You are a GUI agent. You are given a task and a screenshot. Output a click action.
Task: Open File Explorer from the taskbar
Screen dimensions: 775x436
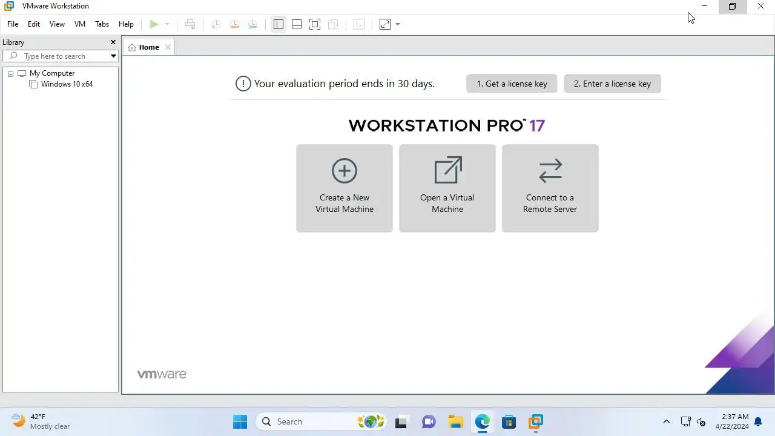coord(455,421)
